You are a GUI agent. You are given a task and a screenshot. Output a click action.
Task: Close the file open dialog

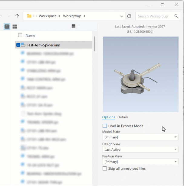tap(176, 5)
